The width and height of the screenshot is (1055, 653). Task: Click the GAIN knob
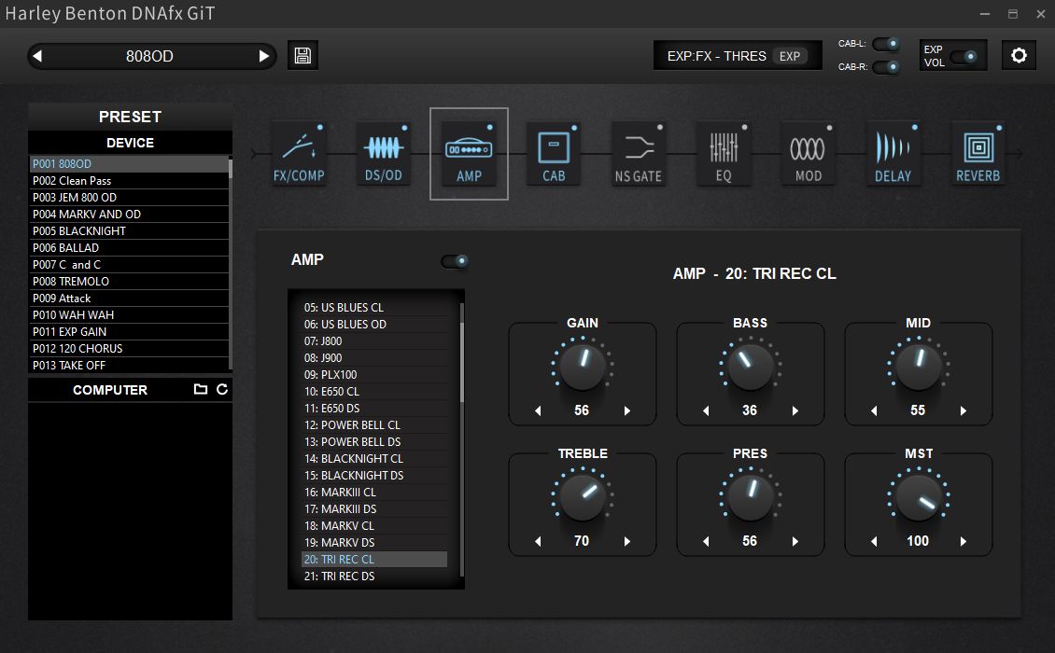[583, 367]
